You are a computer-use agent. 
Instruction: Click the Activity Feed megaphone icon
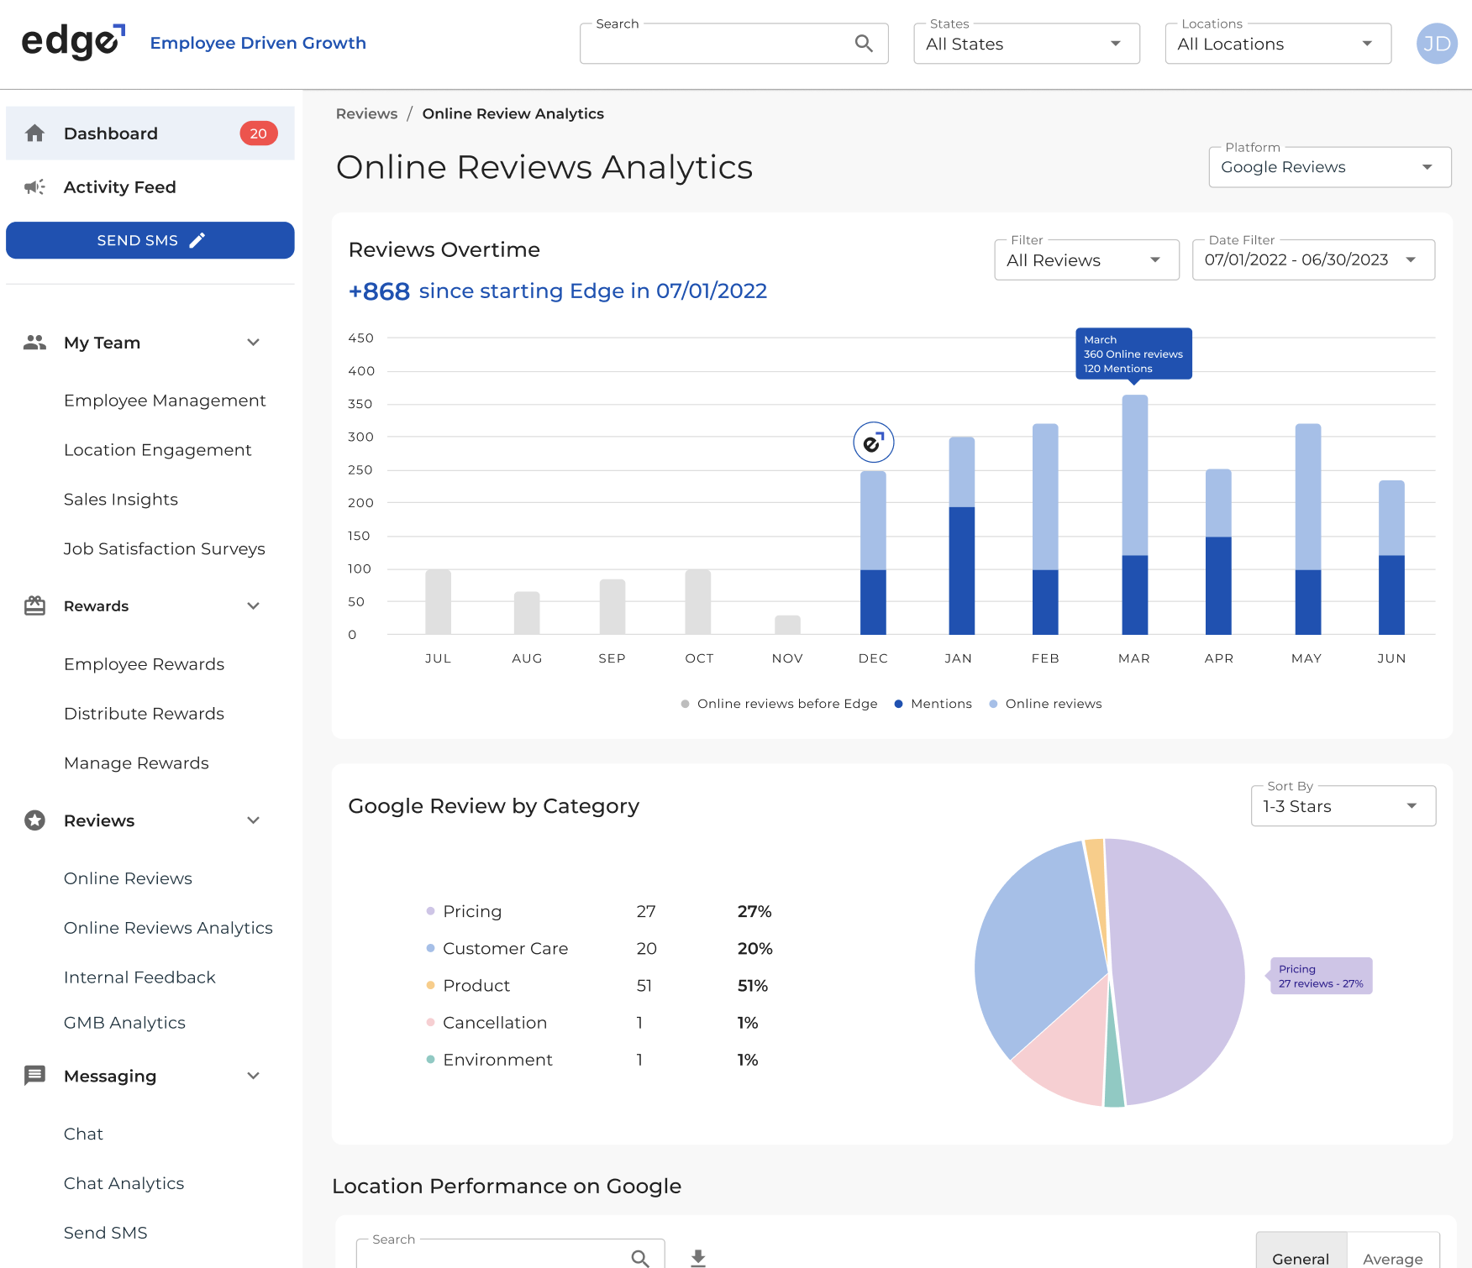tap(34, 187)
